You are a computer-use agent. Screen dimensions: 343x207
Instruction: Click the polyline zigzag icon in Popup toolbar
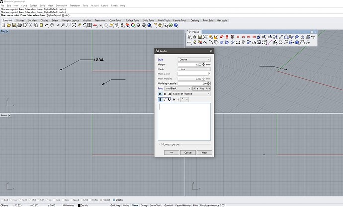tap(205, 42)
